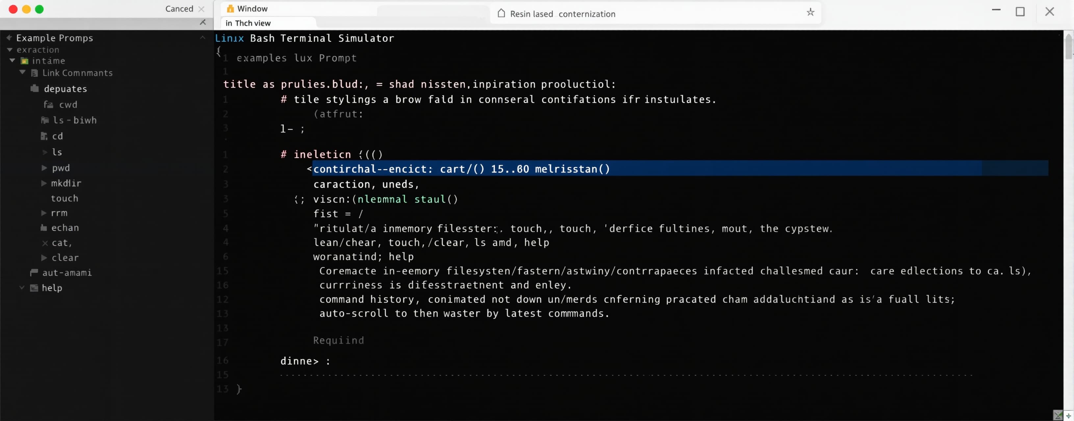
Task: Click the yellow minimize traffic light
Action: (26, 9)
